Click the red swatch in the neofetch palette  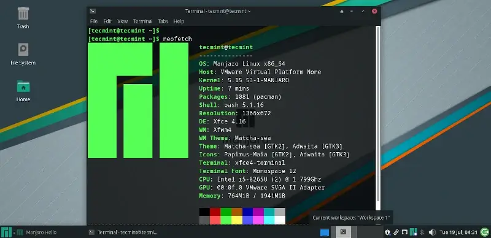215,212
